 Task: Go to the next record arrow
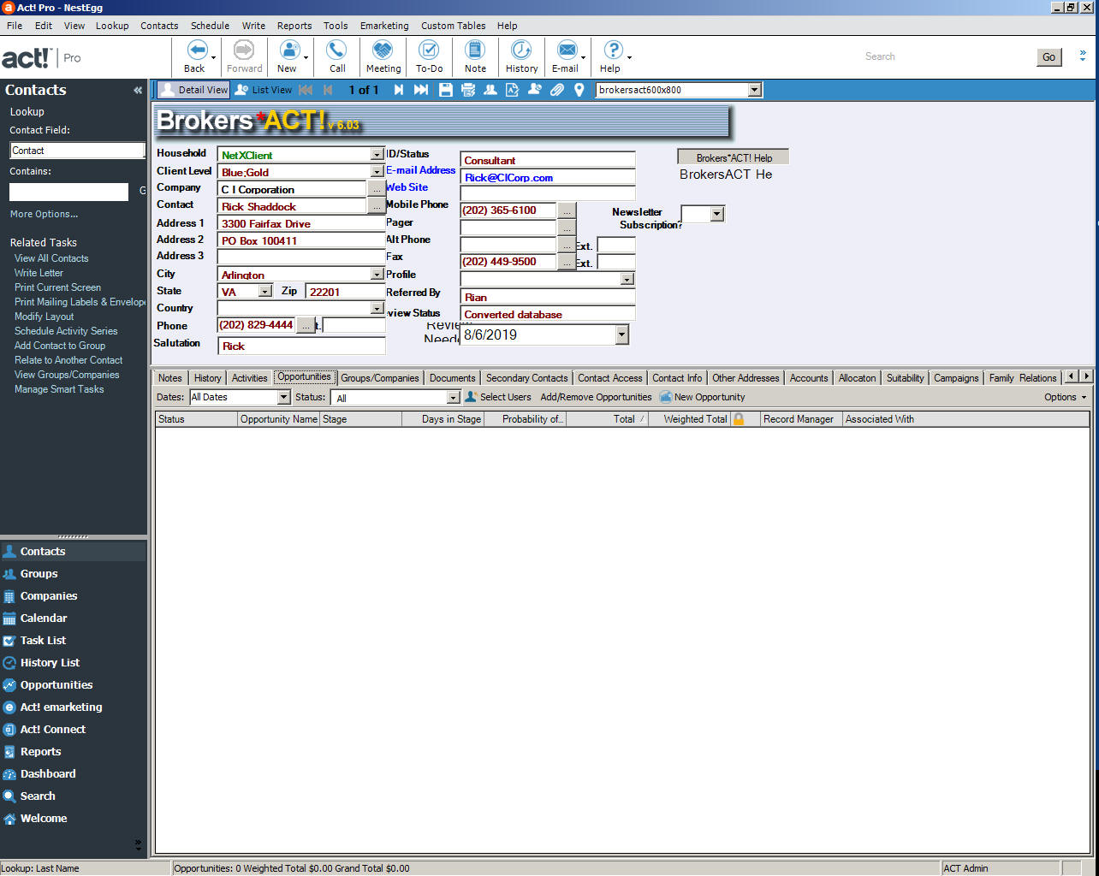tap(398, 90)
